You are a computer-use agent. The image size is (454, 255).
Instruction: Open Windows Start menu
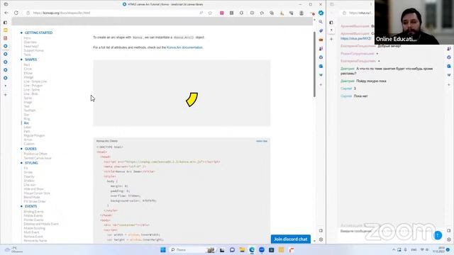pyautogui.click(x=163, y=250)
